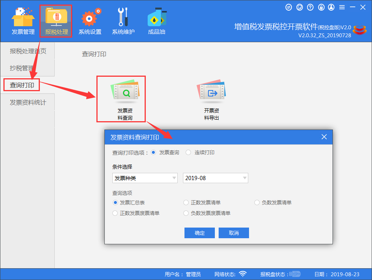Open 成品油 module icon

point(156,21)
